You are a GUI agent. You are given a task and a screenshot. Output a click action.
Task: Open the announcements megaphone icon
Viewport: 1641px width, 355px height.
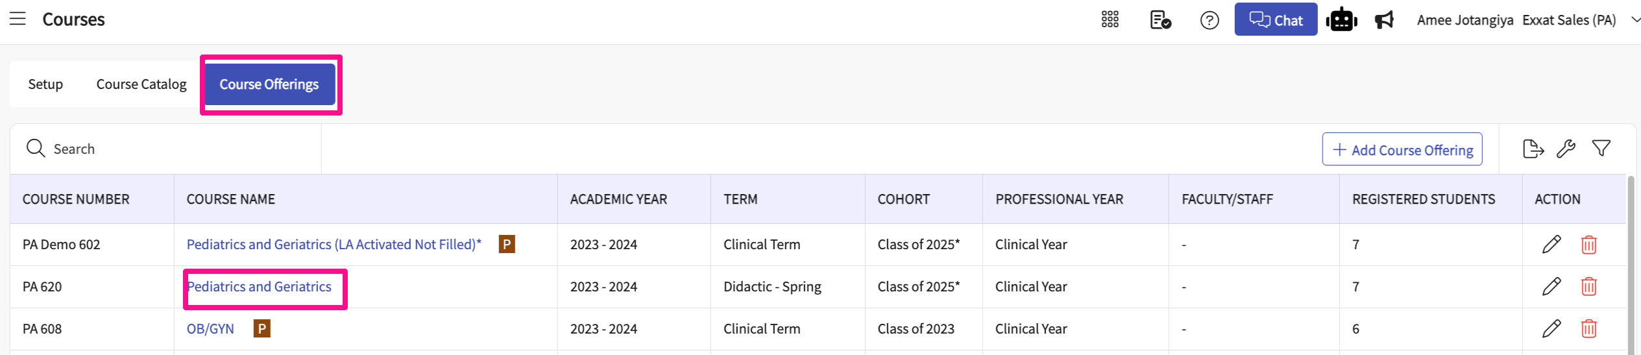[x=1384, y=20]
